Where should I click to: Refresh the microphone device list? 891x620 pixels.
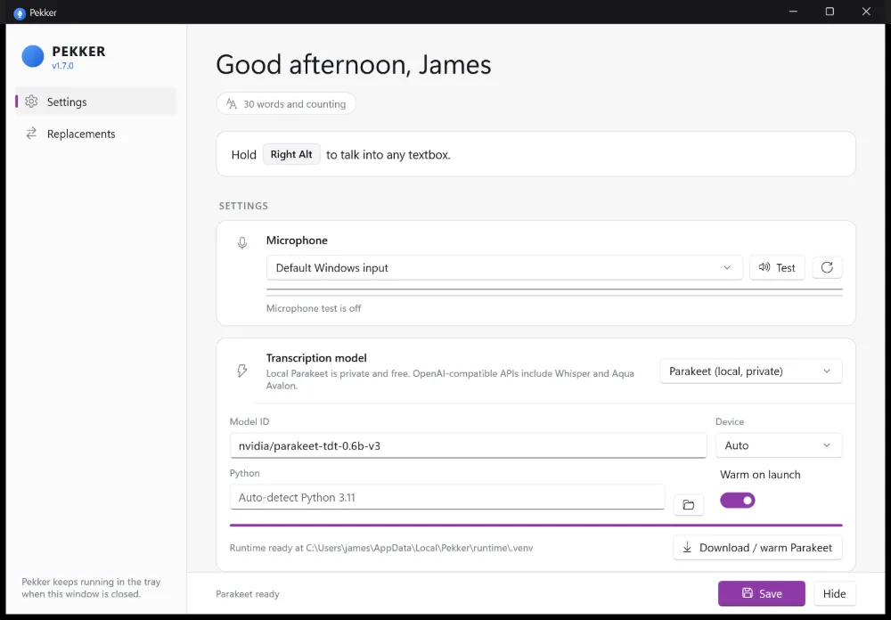[x=827, y=267]
